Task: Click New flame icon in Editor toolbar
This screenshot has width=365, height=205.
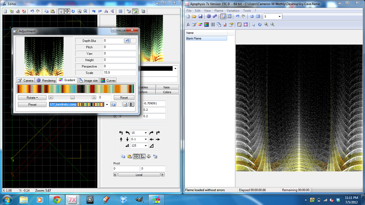Action: tap(5, 11)
